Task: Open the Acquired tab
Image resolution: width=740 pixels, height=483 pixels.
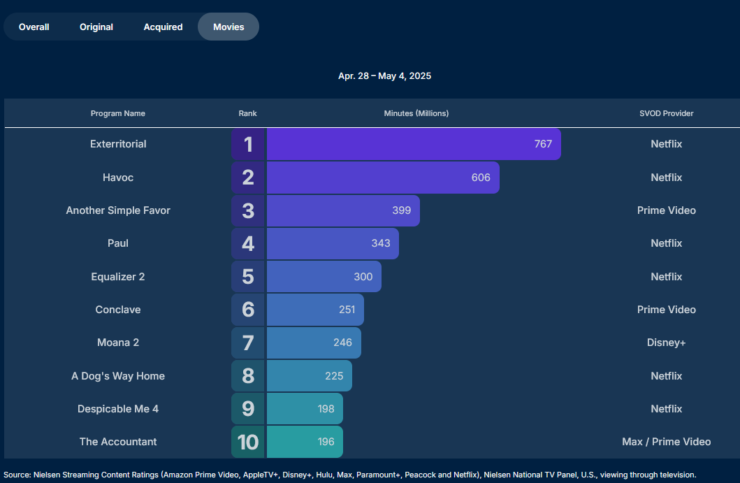Action: pyautogui.click(x=163, y=27)
